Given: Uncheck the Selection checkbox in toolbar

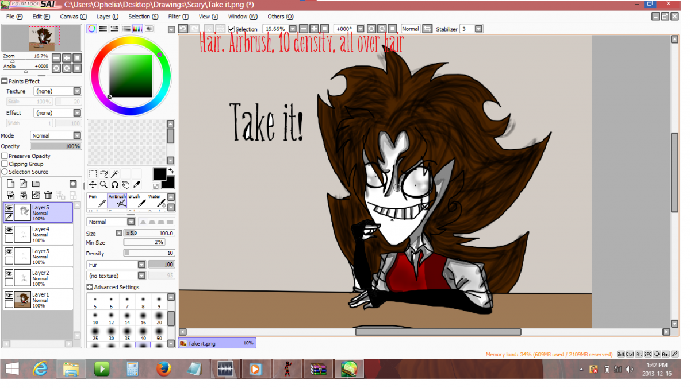Looking at the screenshot, I should [x=231, y=29].
